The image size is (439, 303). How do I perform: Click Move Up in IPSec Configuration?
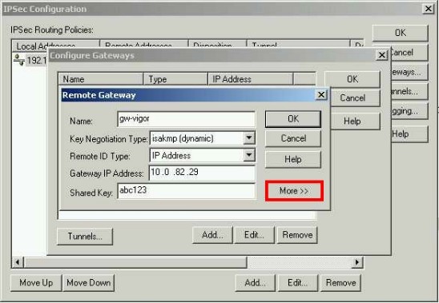pos(36,283)
